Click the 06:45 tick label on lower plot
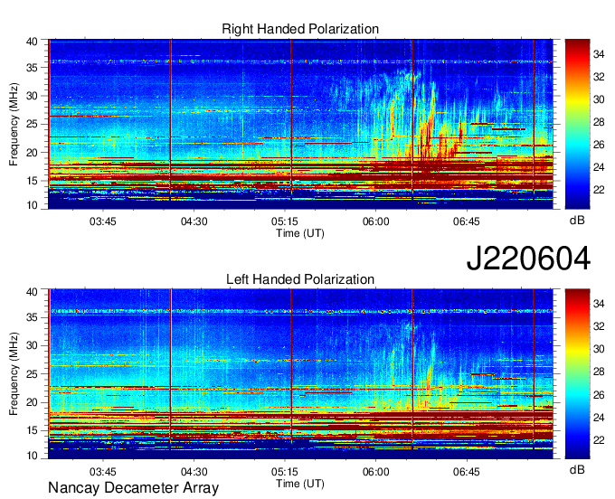Viewport: 615px width, 499px height. click(x=467, y=472)
